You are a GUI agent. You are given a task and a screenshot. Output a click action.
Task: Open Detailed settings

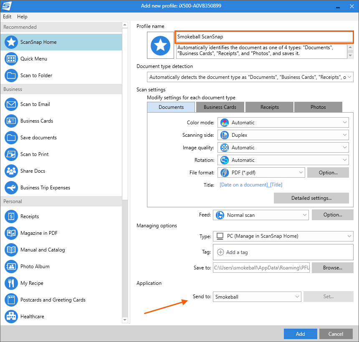click(x=311, y=198)
